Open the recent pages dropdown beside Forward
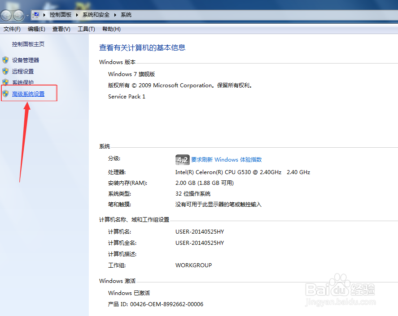 (27, 16)
